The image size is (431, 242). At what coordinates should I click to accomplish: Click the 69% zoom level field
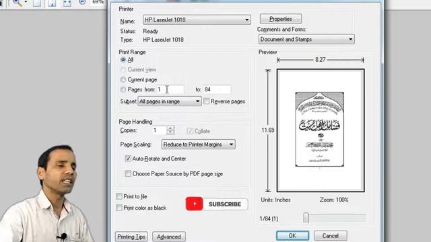coord(98,2)
